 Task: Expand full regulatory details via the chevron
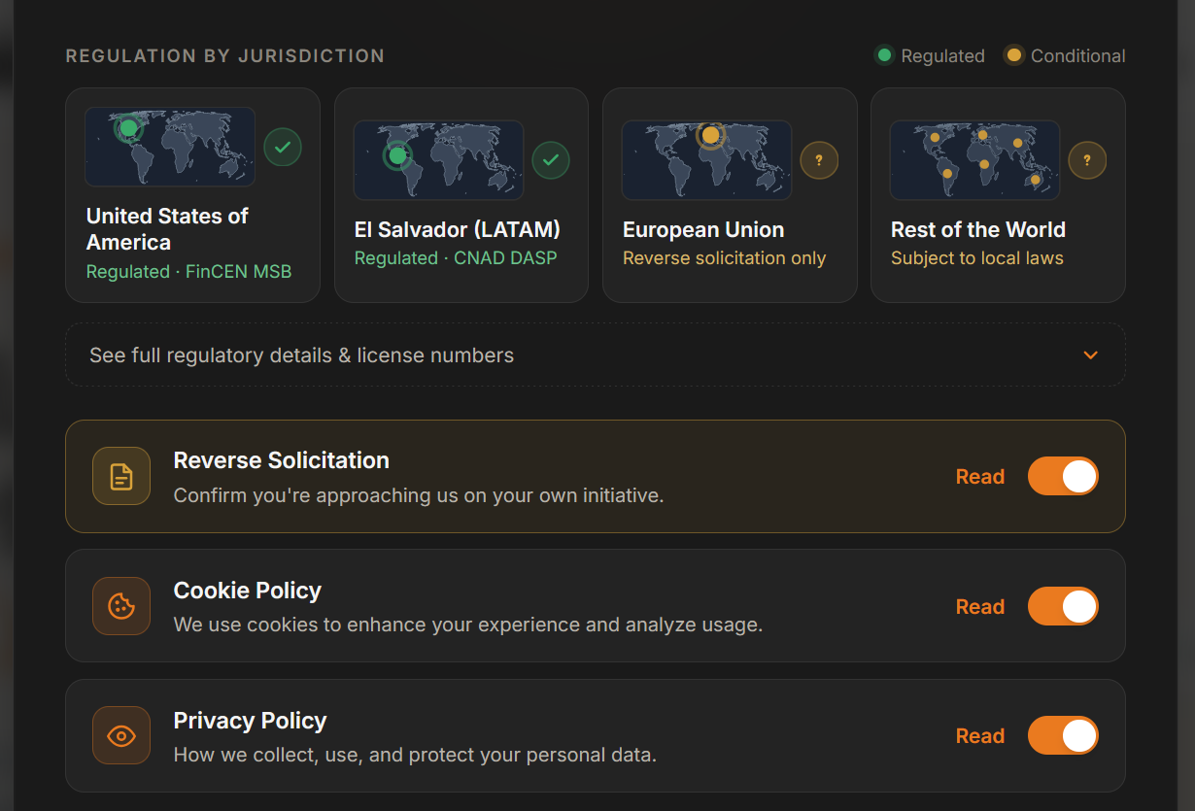click(x=1091, y=355)
